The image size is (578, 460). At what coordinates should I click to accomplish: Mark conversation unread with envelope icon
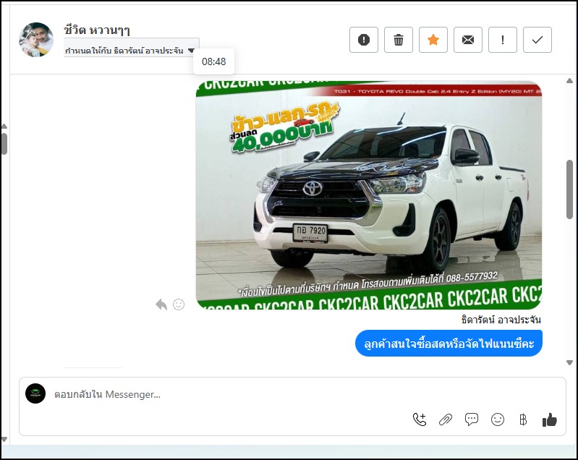468,40
